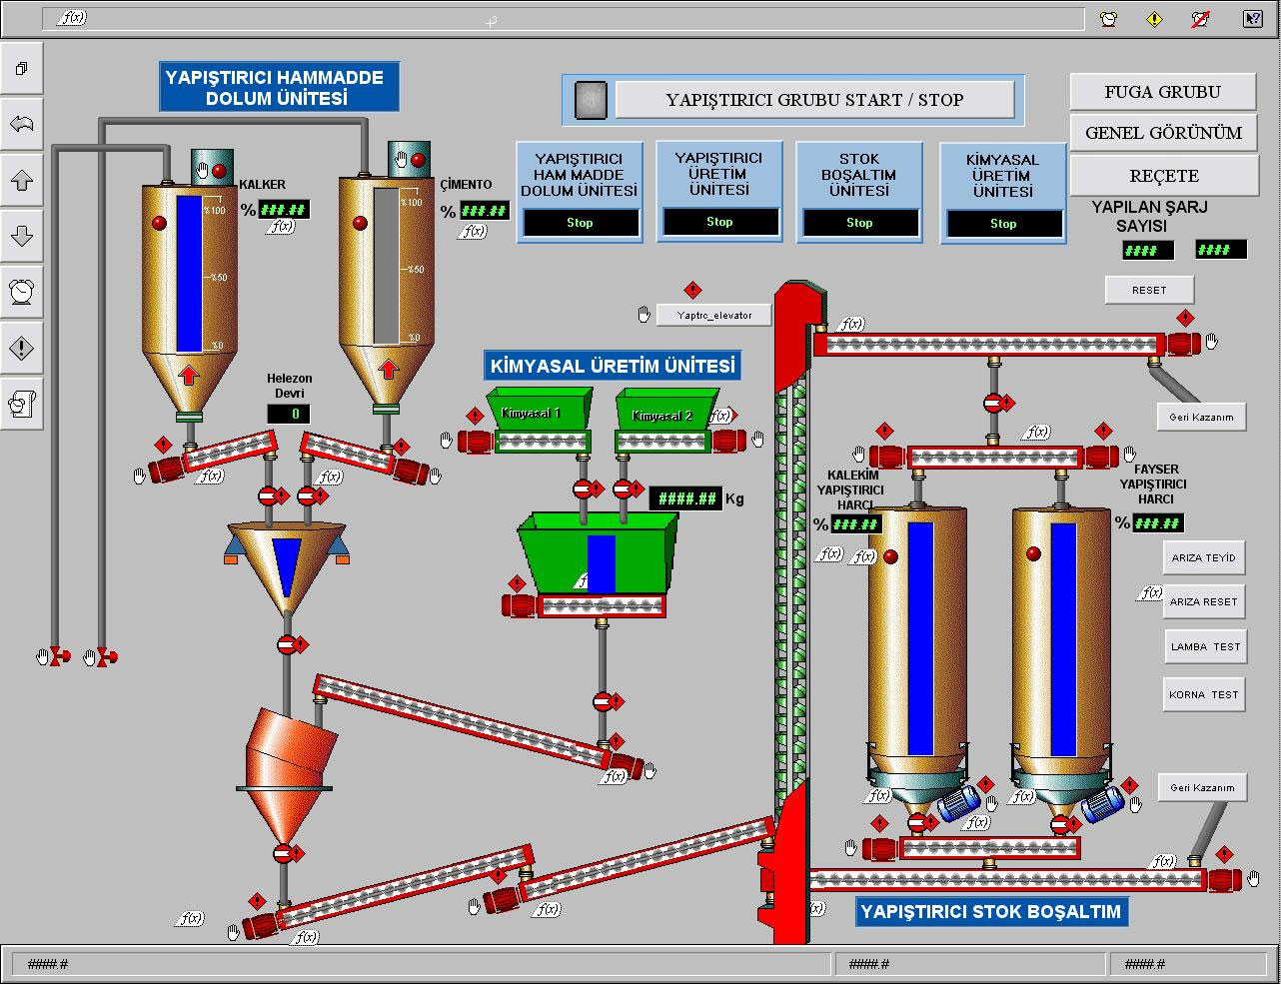Click the Helezon Devri value field
Viewport: 1281px width, 984px height.
click(x=289, y=414)
